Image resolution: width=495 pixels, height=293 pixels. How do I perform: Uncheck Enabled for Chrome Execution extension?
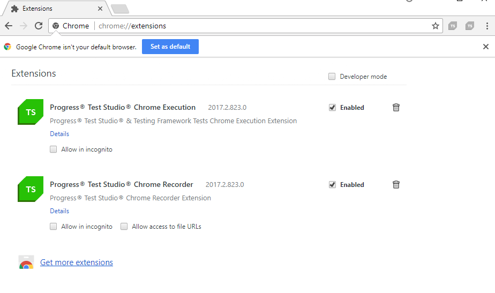pos(333,108)
